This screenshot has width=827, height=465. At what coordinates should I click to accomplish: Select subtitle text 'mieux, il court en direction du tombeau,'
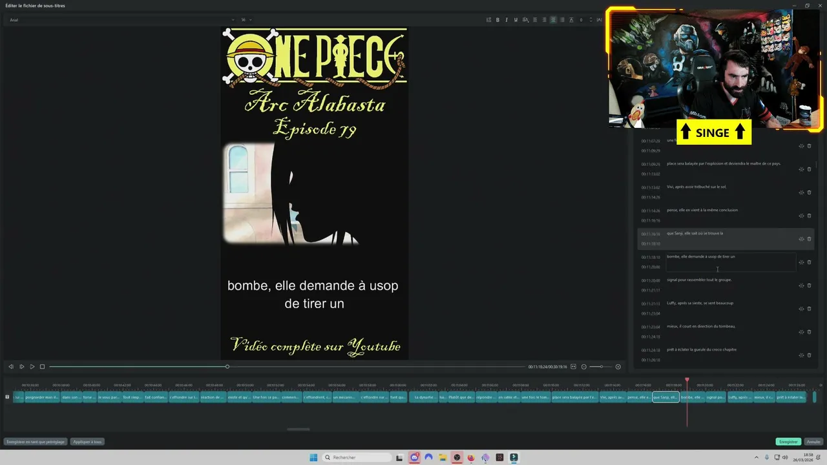click(701, 326)
